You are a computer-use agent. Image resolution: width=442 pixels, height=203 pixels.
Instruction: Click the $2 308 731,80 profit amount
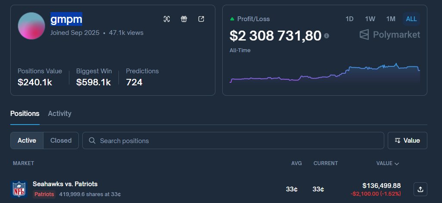275,36
